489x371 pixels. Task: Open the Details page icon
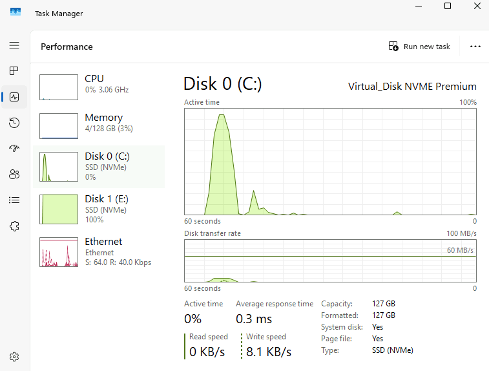coord(14,200)
